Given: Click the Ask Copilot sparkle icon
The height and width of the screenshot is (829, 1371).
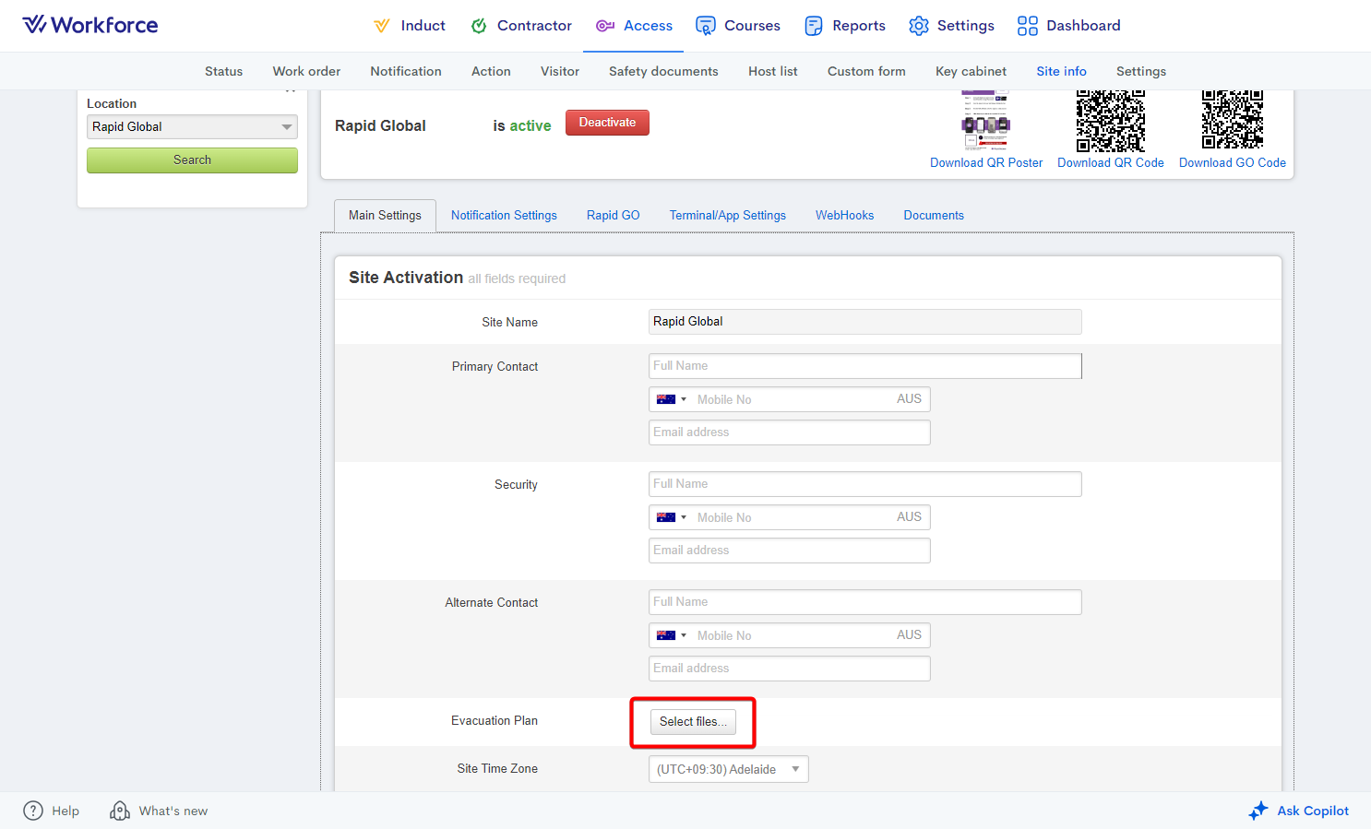Looking at the screenshot, I should coord(1258,811).
